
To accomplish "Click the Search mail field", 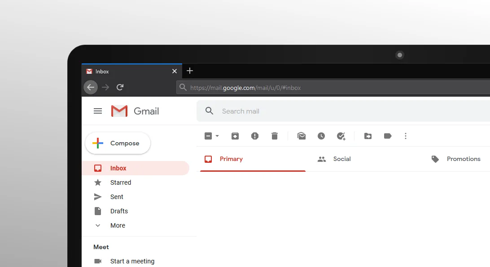I will pos(343,111).
